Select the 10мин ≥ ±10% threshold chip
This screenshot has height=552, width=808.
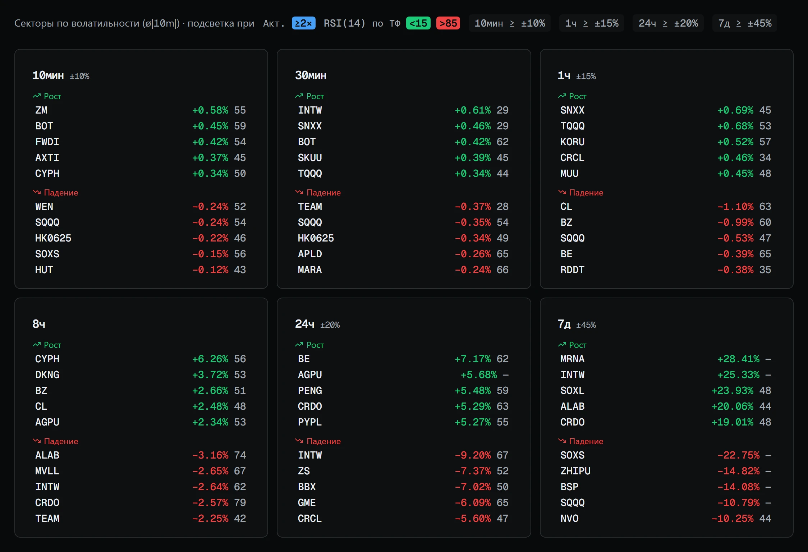tap(510, 23)
